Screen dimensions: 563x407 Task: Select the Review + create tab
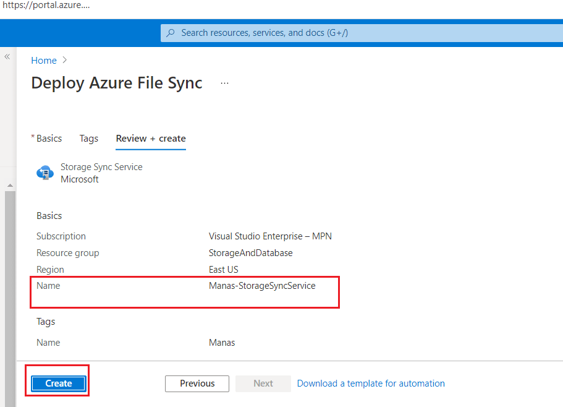coord(151,139)
